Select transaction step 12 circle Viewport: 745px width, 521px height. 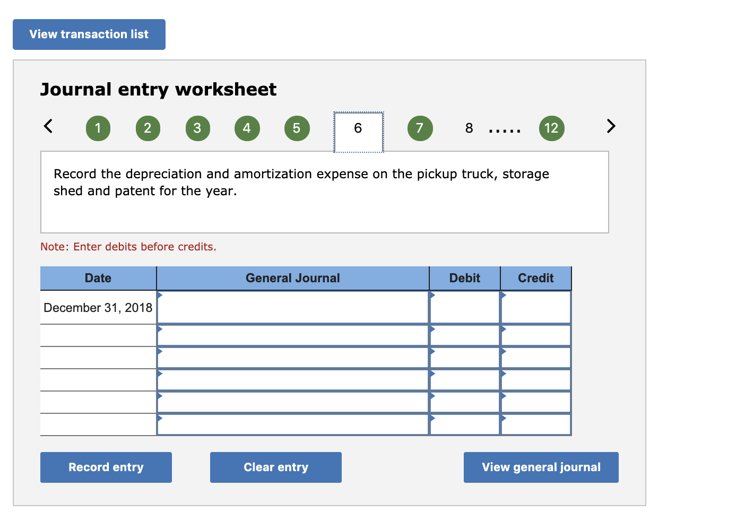coord(552,128)
